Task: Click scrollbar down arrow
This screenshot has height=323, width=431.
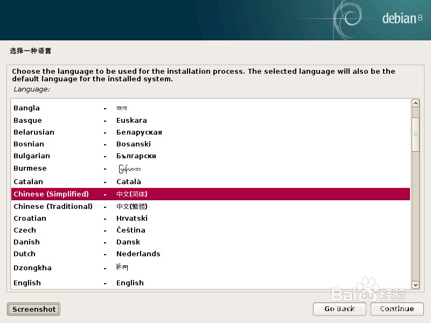Action: click(x=415, y=285)
